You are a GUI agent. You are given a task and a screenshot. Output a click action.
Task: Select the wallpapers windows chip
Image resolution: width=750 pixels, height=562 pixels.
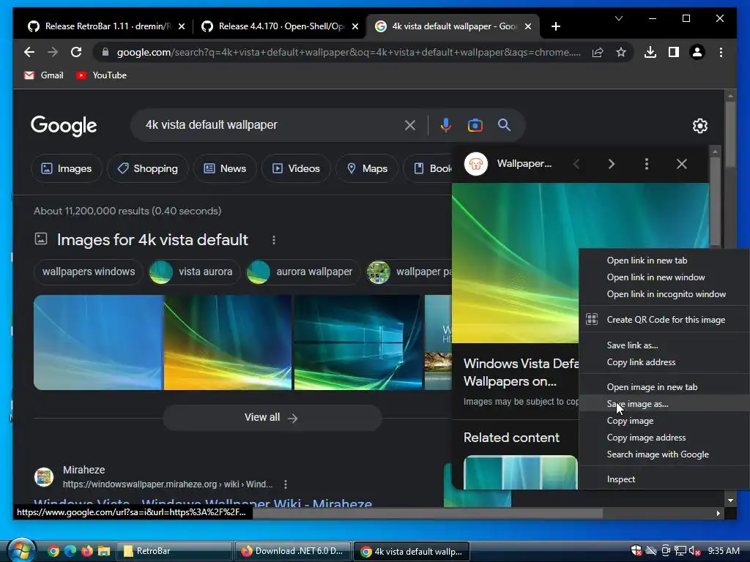pyautogui.click(x=89, y=271)
